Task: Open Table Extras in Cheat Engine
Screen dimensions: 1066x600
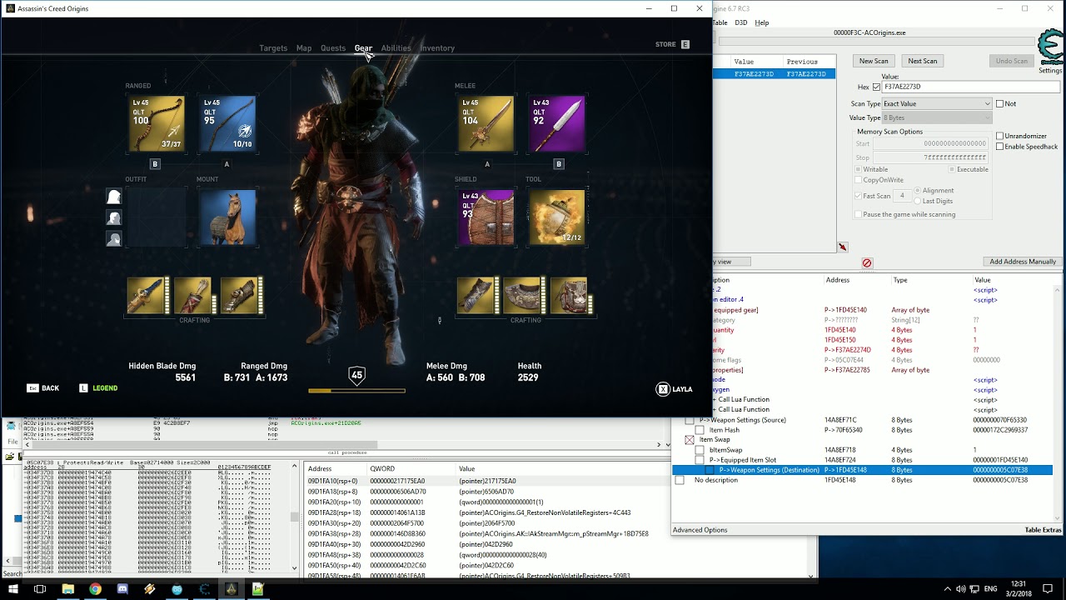Action: (1043, 530)
